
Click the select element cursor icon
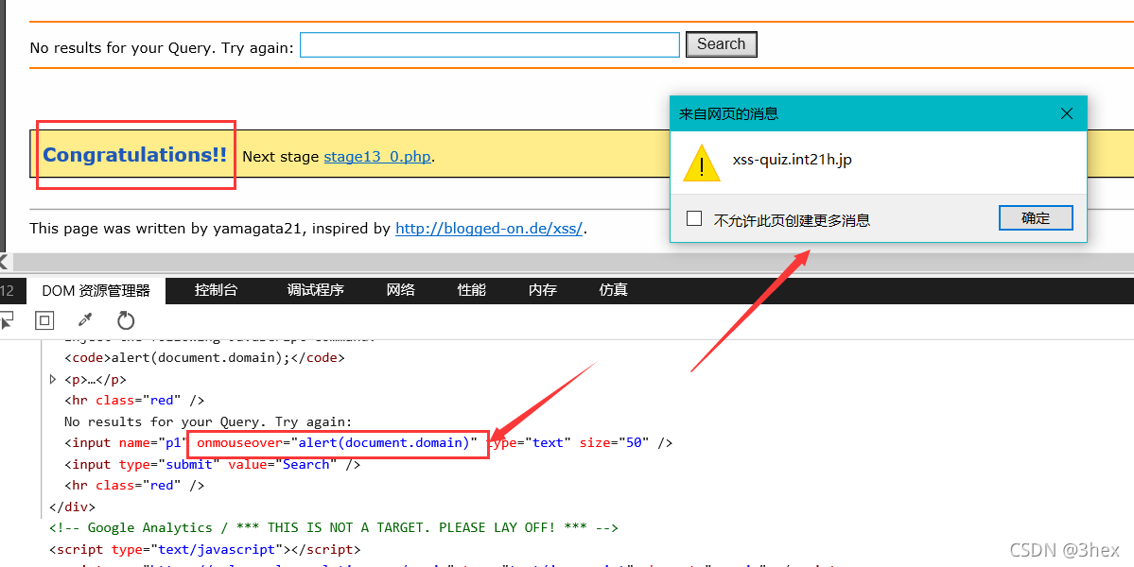click(6, 320)
